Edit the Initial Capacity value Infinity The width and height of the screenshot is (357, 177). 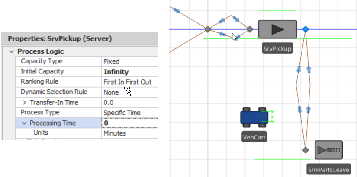(129, 72)
